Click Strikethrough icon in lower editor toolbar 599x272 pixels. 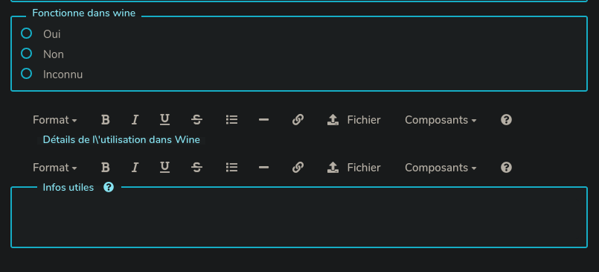tap(196, 168)
